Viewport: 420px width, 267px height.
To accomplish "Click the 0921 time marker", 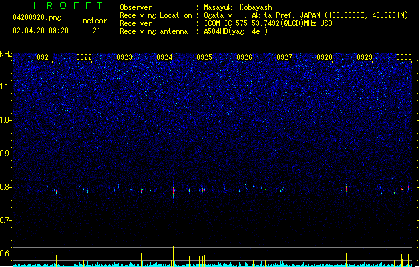I will [45, 57].
